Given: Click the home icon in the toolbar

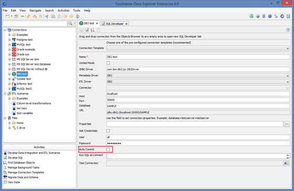Looking at the screenshot, I should tap(78, 16).
